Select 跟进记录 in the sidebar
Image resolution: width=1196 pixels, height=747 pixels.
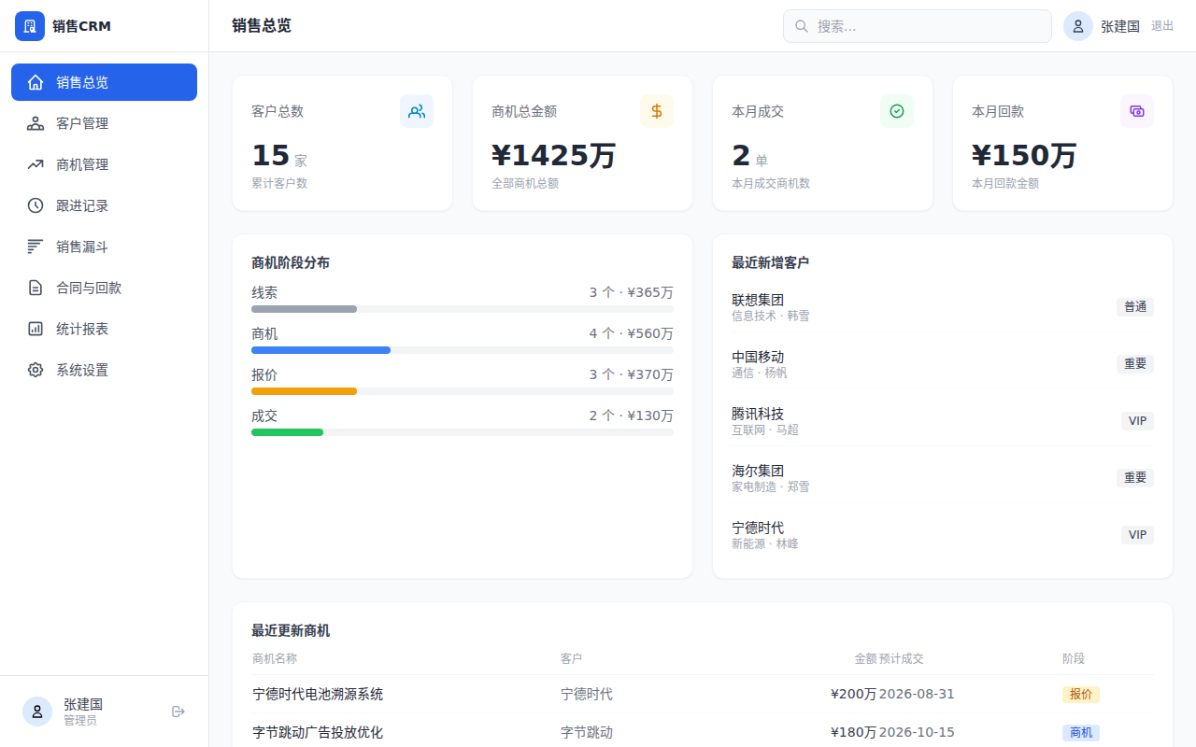click(x=104, y=205)
